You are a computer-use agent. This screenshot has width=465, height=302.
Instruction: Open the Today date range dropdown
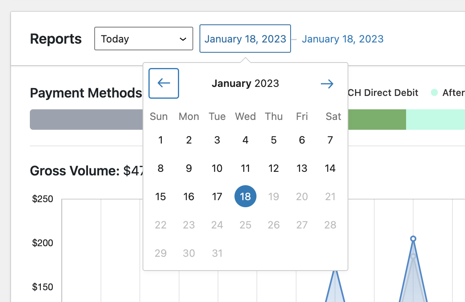(x=143, y=39)
